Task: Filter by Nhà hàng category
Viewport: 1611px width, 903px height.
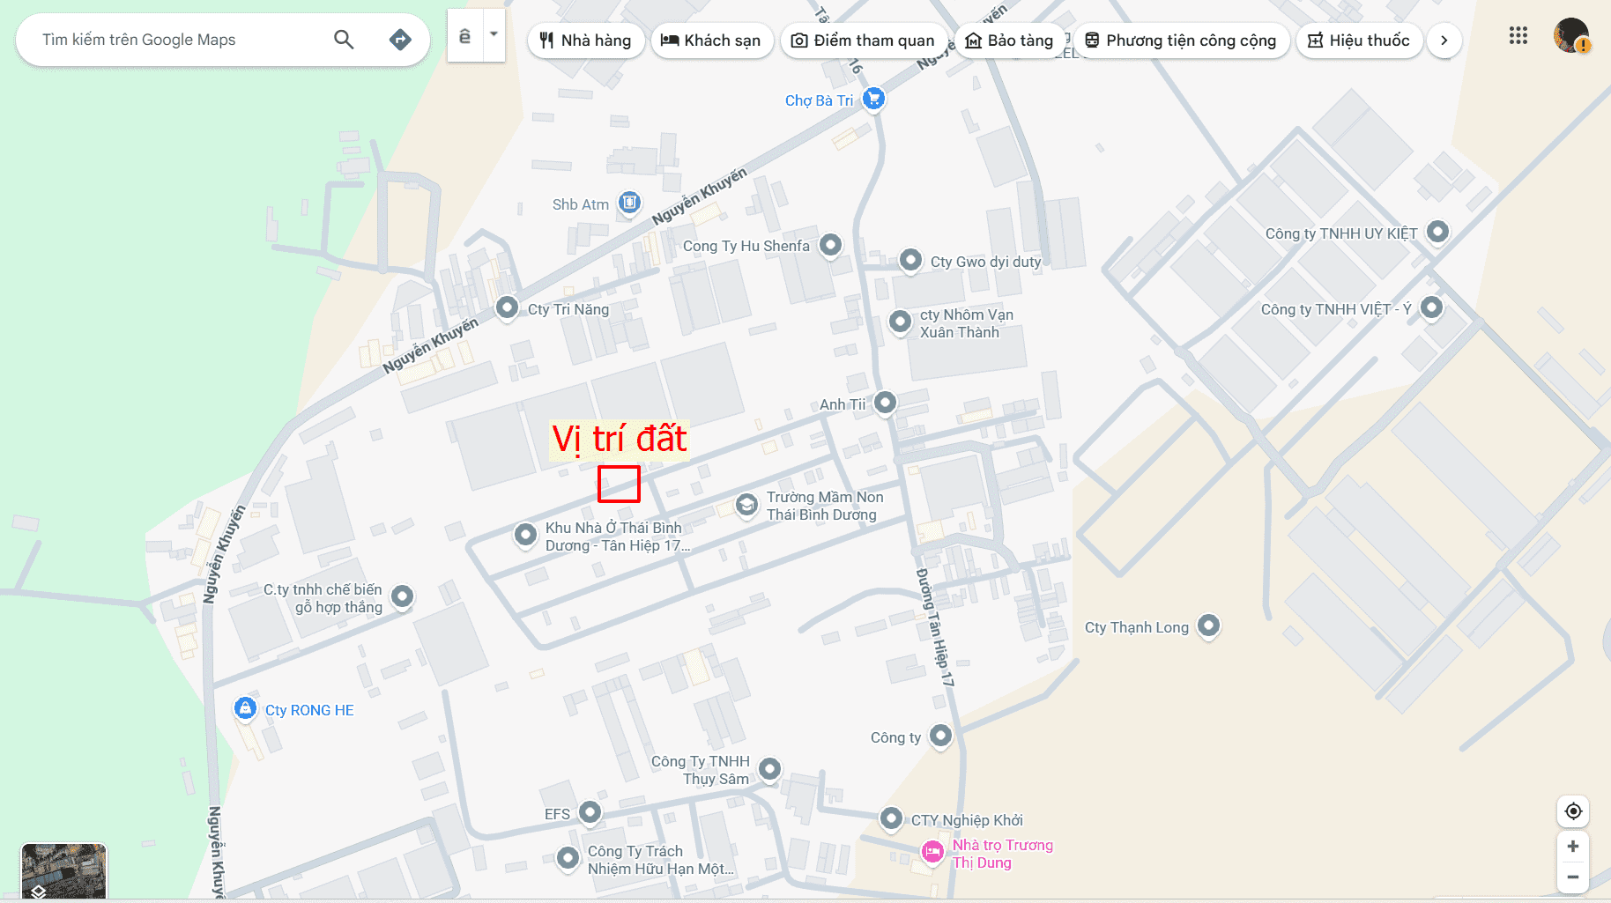Action: tap(585, 41)
